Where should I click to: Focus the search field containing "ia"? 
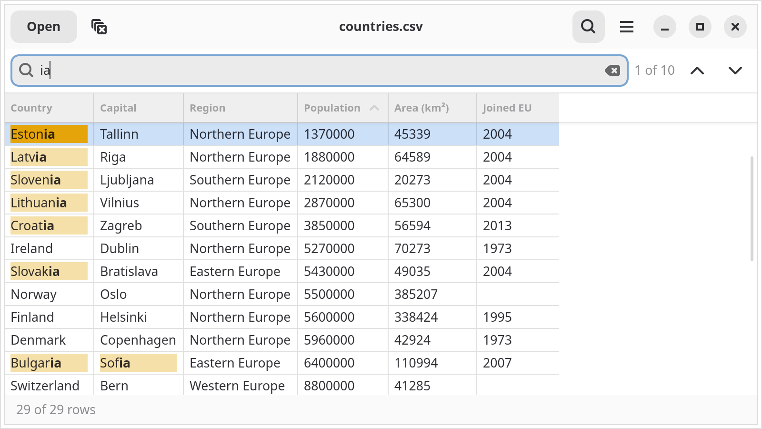tap(320, 71)
